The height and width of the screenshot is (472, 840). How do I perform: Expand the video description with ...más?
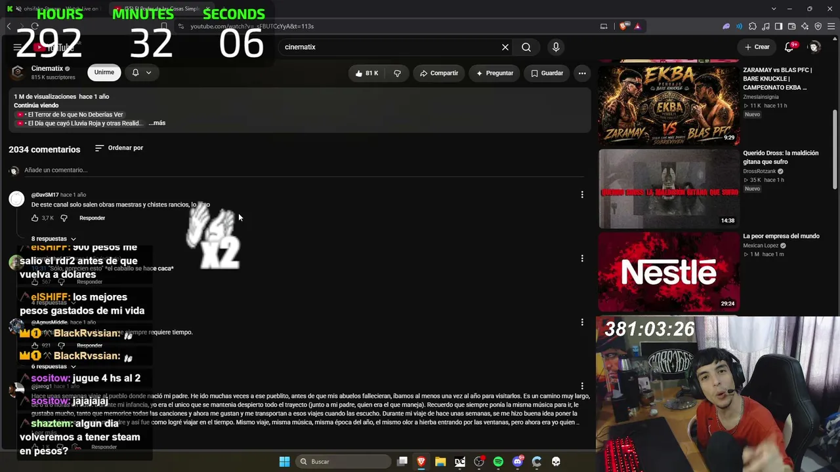[x=157, y=123]
